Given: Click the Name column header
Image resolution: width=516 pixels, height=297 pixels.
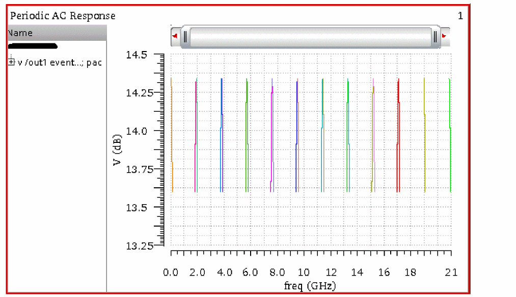Looking at the screenshot, I should click(57, 33).
